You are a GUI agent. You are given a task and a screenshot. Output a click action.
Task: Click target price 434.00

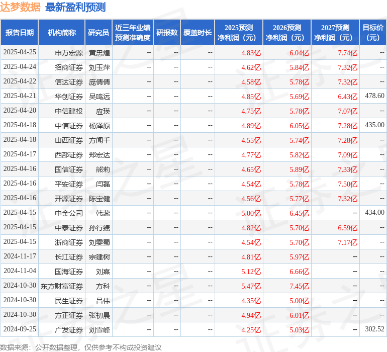(374, 212)
